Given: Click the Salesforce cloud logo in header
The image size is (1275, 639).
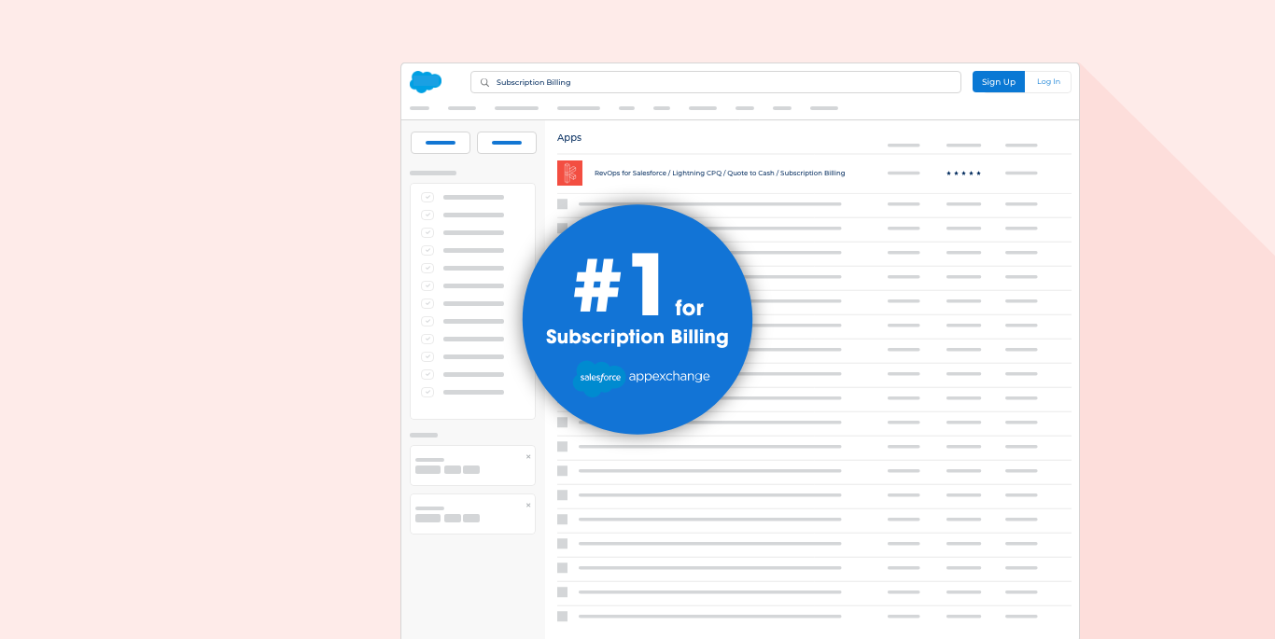Looking at the screenshot, I should [425, 82].
